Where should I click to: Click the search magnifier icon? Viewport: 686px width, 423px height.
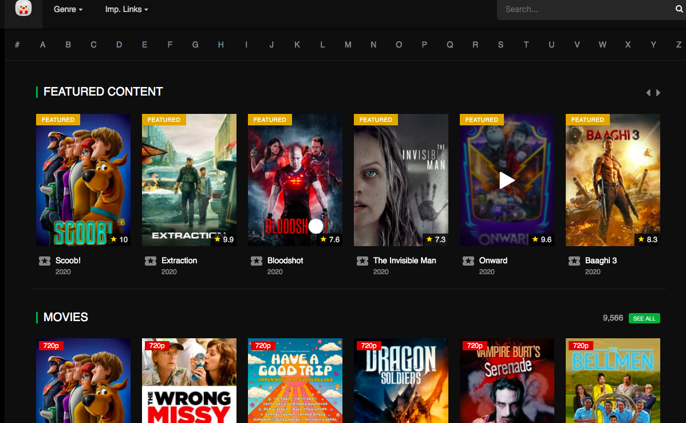[679, 9]
